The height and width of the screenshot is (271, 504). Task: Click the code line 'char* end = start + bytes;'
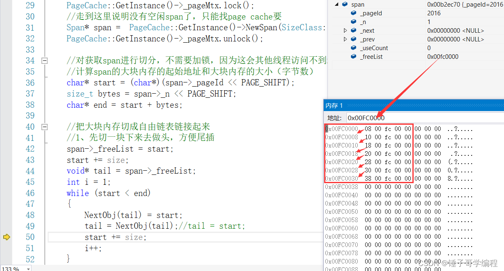click(124, 105)
